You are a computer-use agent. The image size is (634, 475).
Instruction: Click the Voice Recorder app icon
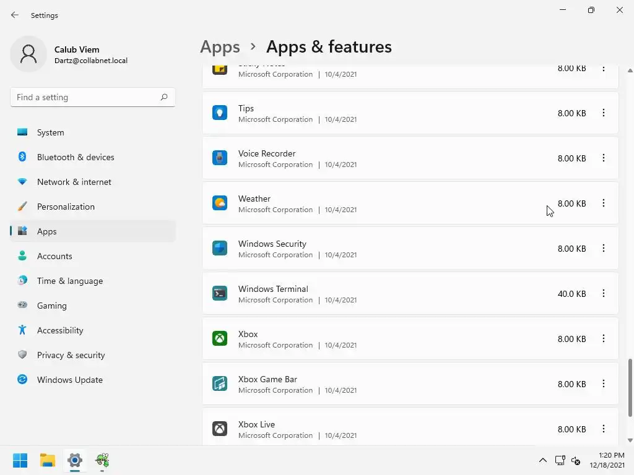(220, 158)
